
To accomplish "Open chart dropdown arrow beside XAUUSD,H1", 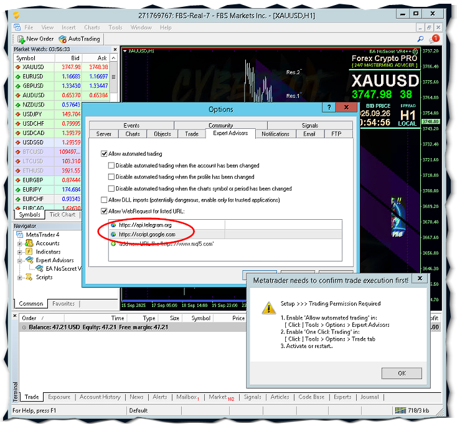I will 125,51.
